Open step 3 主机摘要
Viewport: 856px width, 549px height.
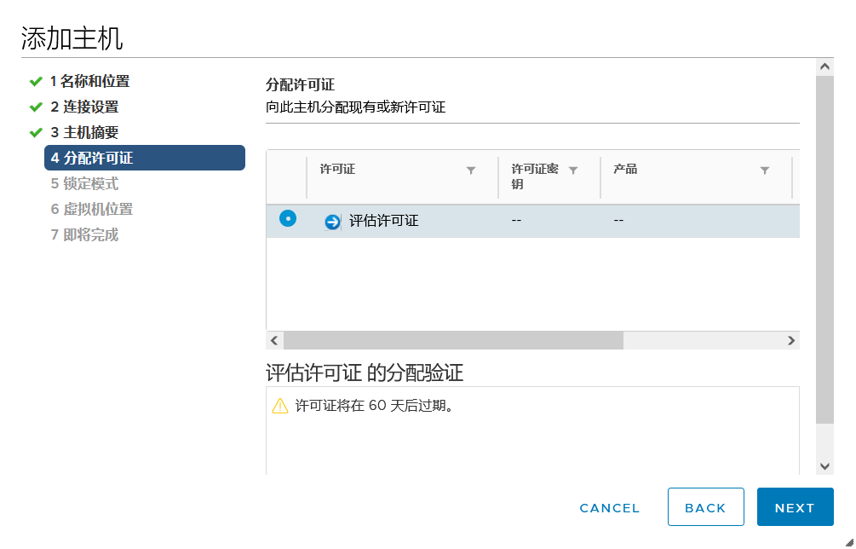pos(84,133)
